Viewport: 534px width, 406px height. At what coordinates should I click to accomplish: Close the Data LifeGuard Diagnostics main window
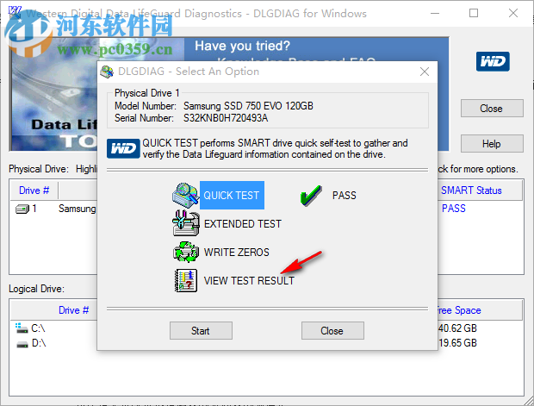(512, 13)
